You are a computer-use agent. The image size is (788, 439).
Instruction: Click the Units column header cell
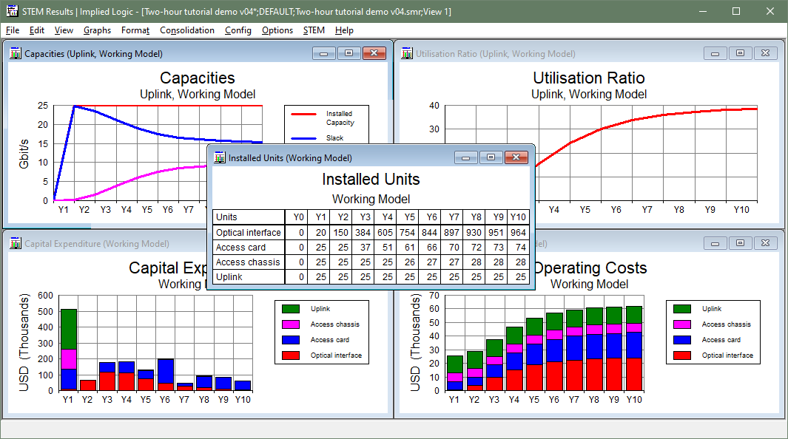point(249,217)
